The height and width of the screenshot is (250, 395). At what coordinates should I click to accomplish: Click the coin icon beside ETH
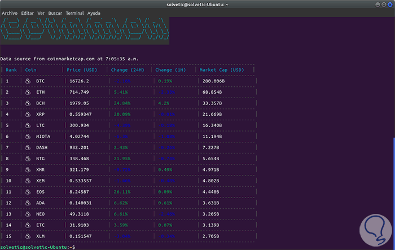[28, 92]
